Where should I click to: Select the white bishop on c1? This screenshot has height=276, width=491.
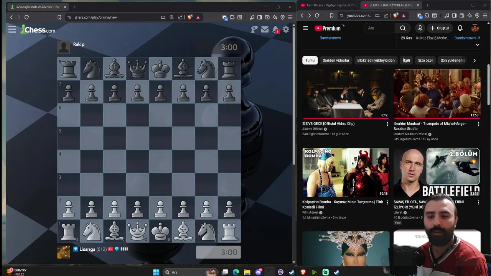click(x=114, y=231)
